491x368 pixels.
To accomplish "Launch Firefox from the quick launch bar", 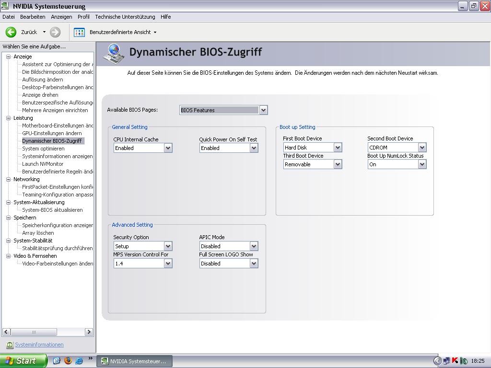I will 68,360.
